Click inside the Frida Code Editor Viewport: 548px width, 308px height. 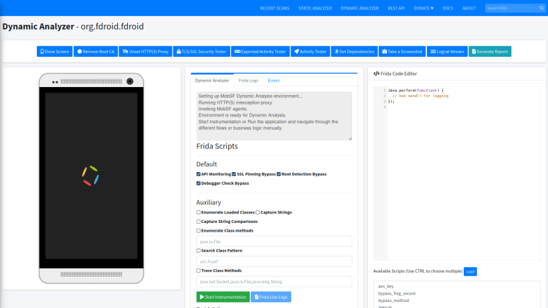(457, 173)
